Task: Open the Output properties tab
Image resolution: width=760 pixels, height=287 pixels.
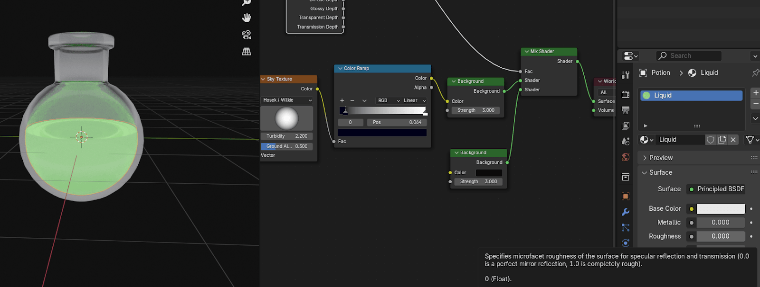Action: point(626,110)
